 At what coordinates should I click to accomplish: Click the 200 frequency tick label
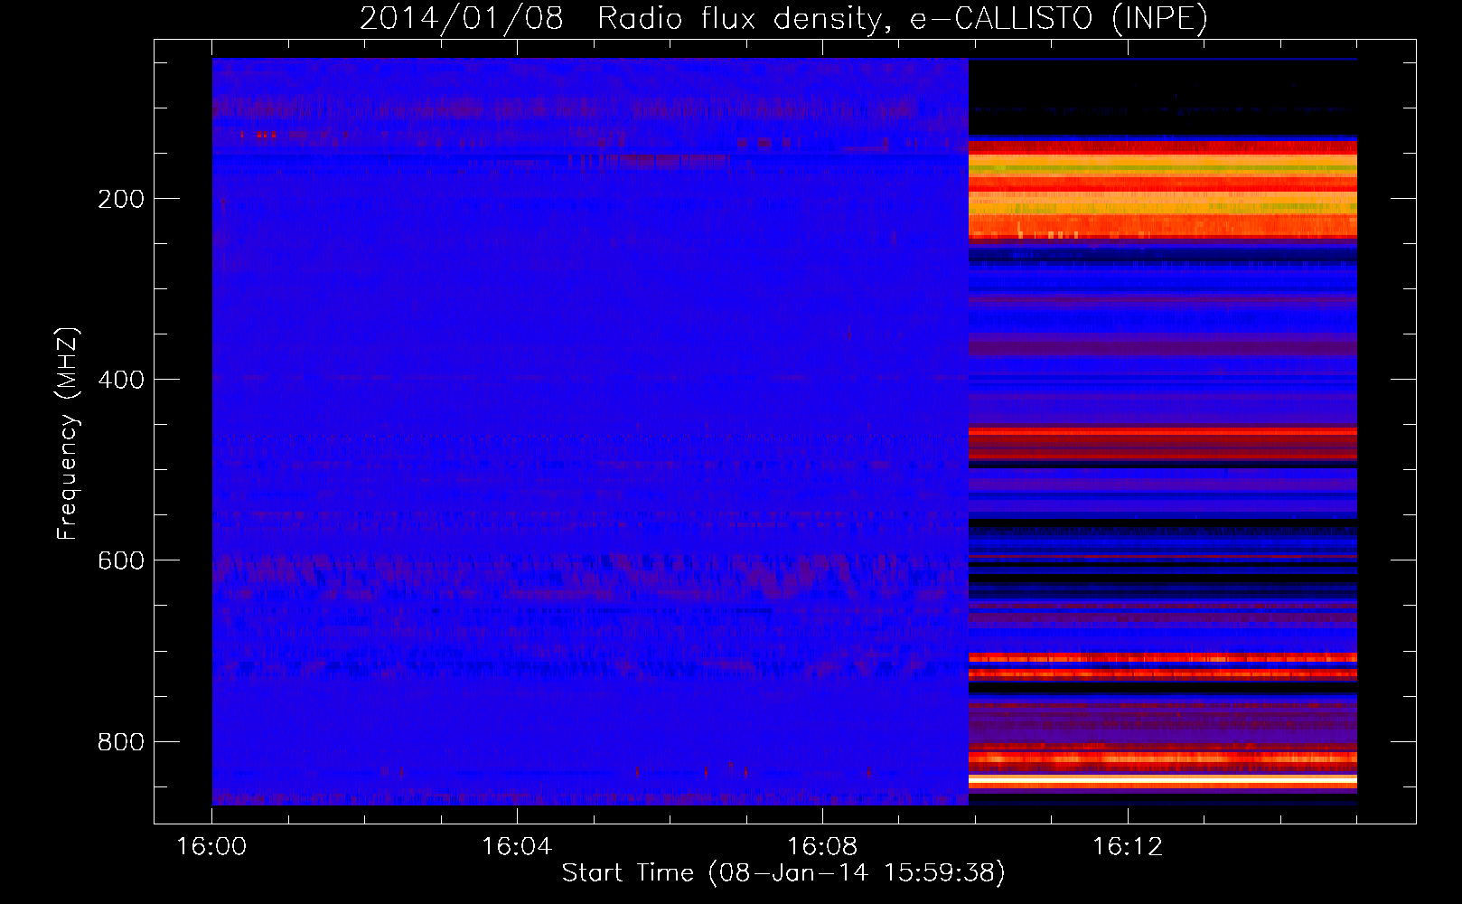(x=121, y=199)
